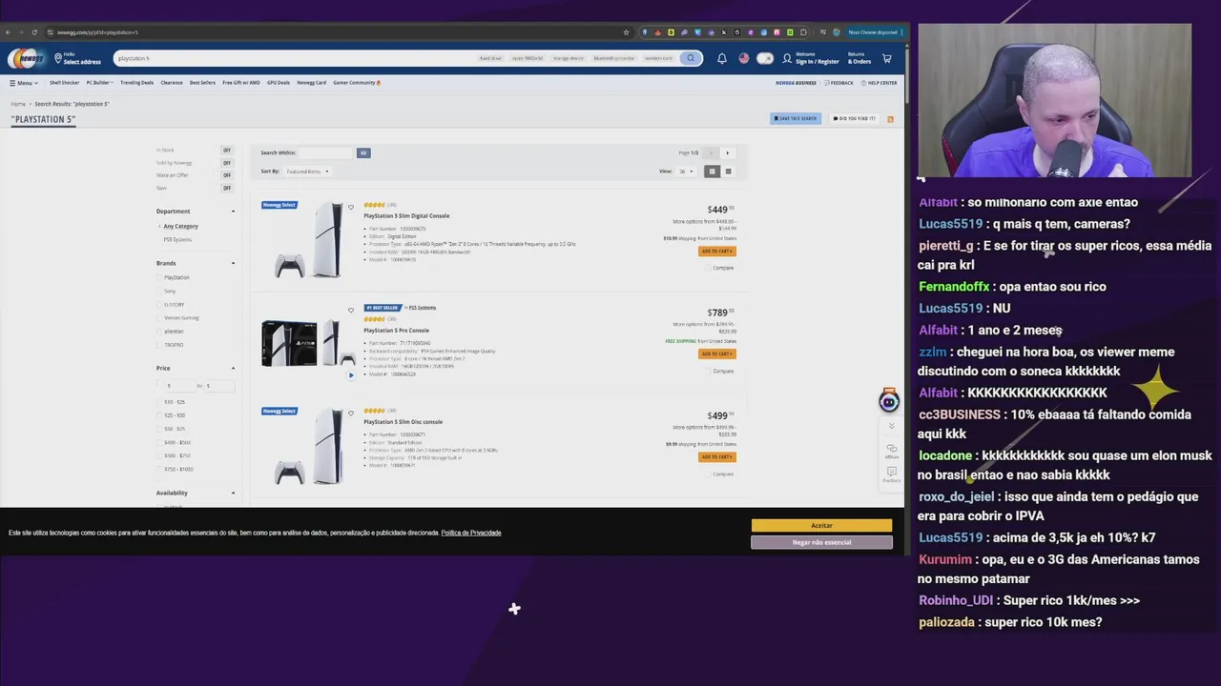Toggle the In Stock filter
The height and width of the screenshot is (686, 1221).
tap(226, 151)
